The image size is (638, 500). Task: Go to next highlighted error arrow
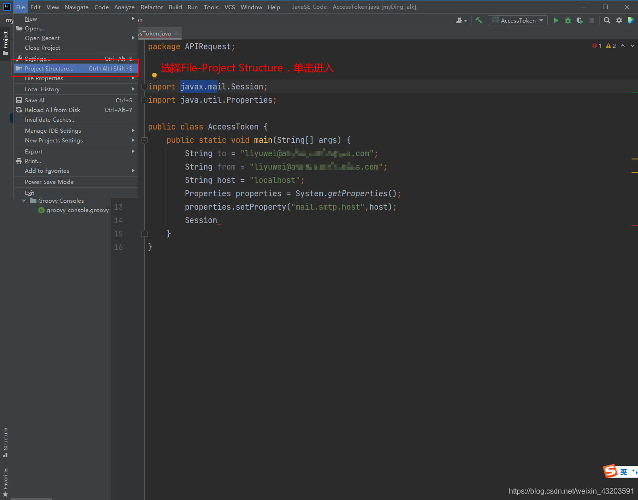click(632, 46)
